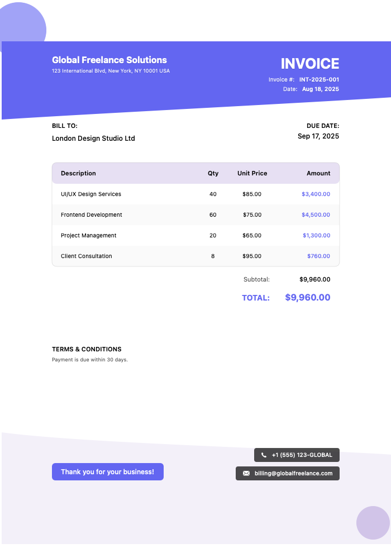Click the Amount column header
The height and width of the screenshot is (553, 391).
point(318,173)
